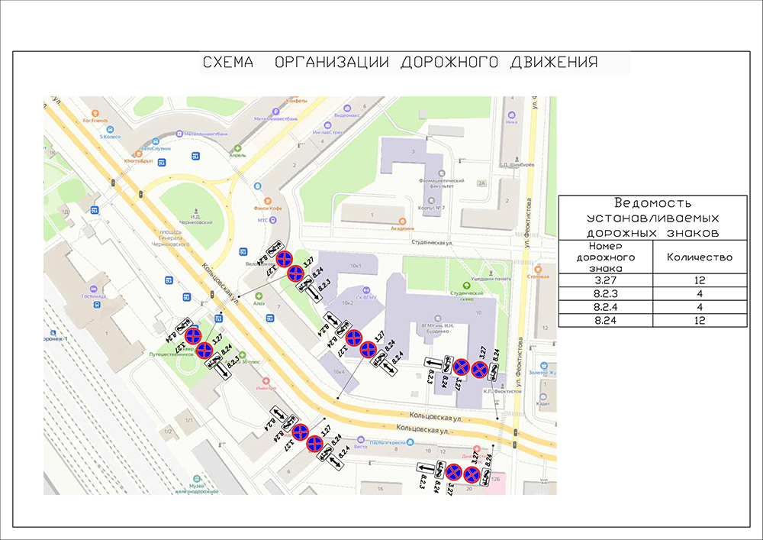Click the scheme title СХЕМА ОРГАНИЗАЦИИ ДОРОЖНОГО ДВИЖЕНИЯ
Viewport: 763px width, 540px height.
pos(399,63)
